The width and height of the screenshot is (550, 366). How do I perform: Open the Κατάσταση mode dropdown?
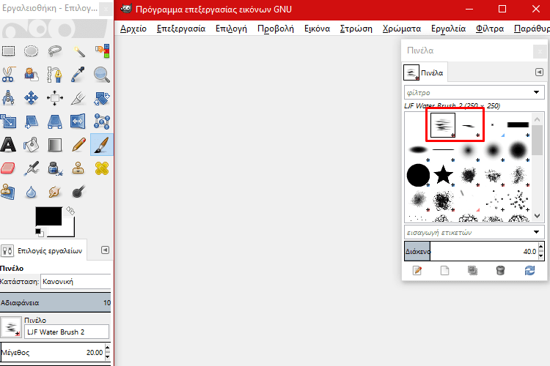coord(76,282)
